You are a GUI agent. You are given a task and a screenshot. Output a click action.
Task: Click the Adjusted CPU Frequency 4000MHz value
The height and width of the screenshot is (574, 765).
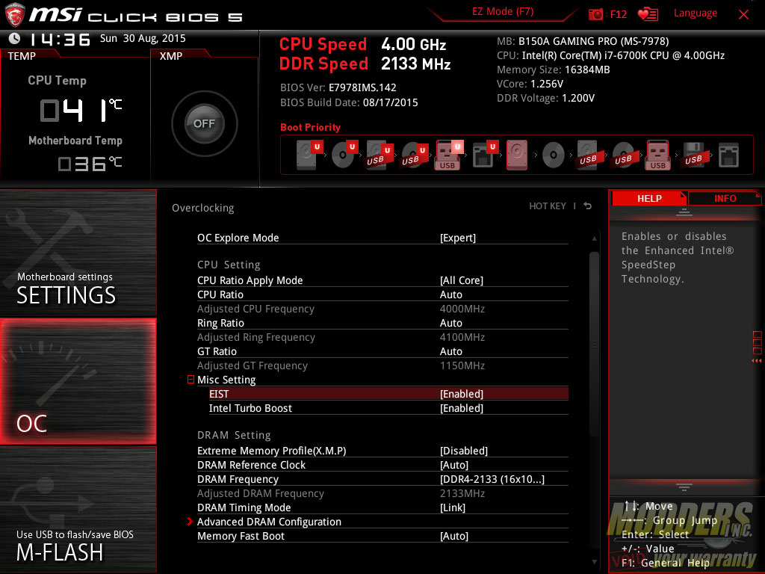pos(462,309)
